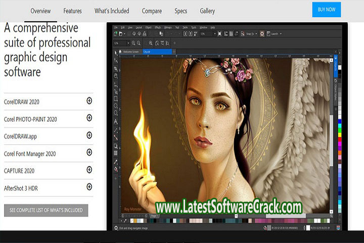The width and height of the screenshot is (364, 243).
Task: Select the Ellipse tool
Action: coord(116,106)
